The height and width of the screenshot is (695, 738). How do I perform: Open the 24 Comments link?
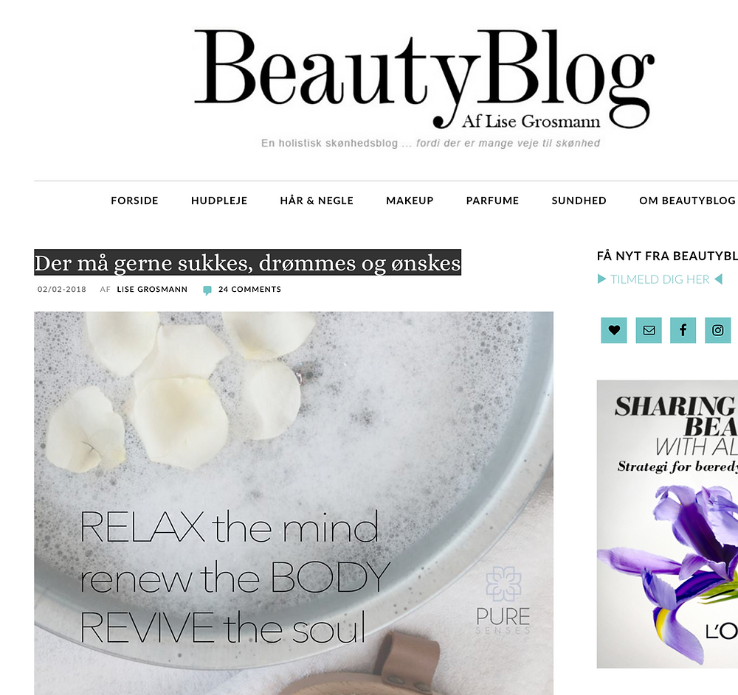coord(249,290)
